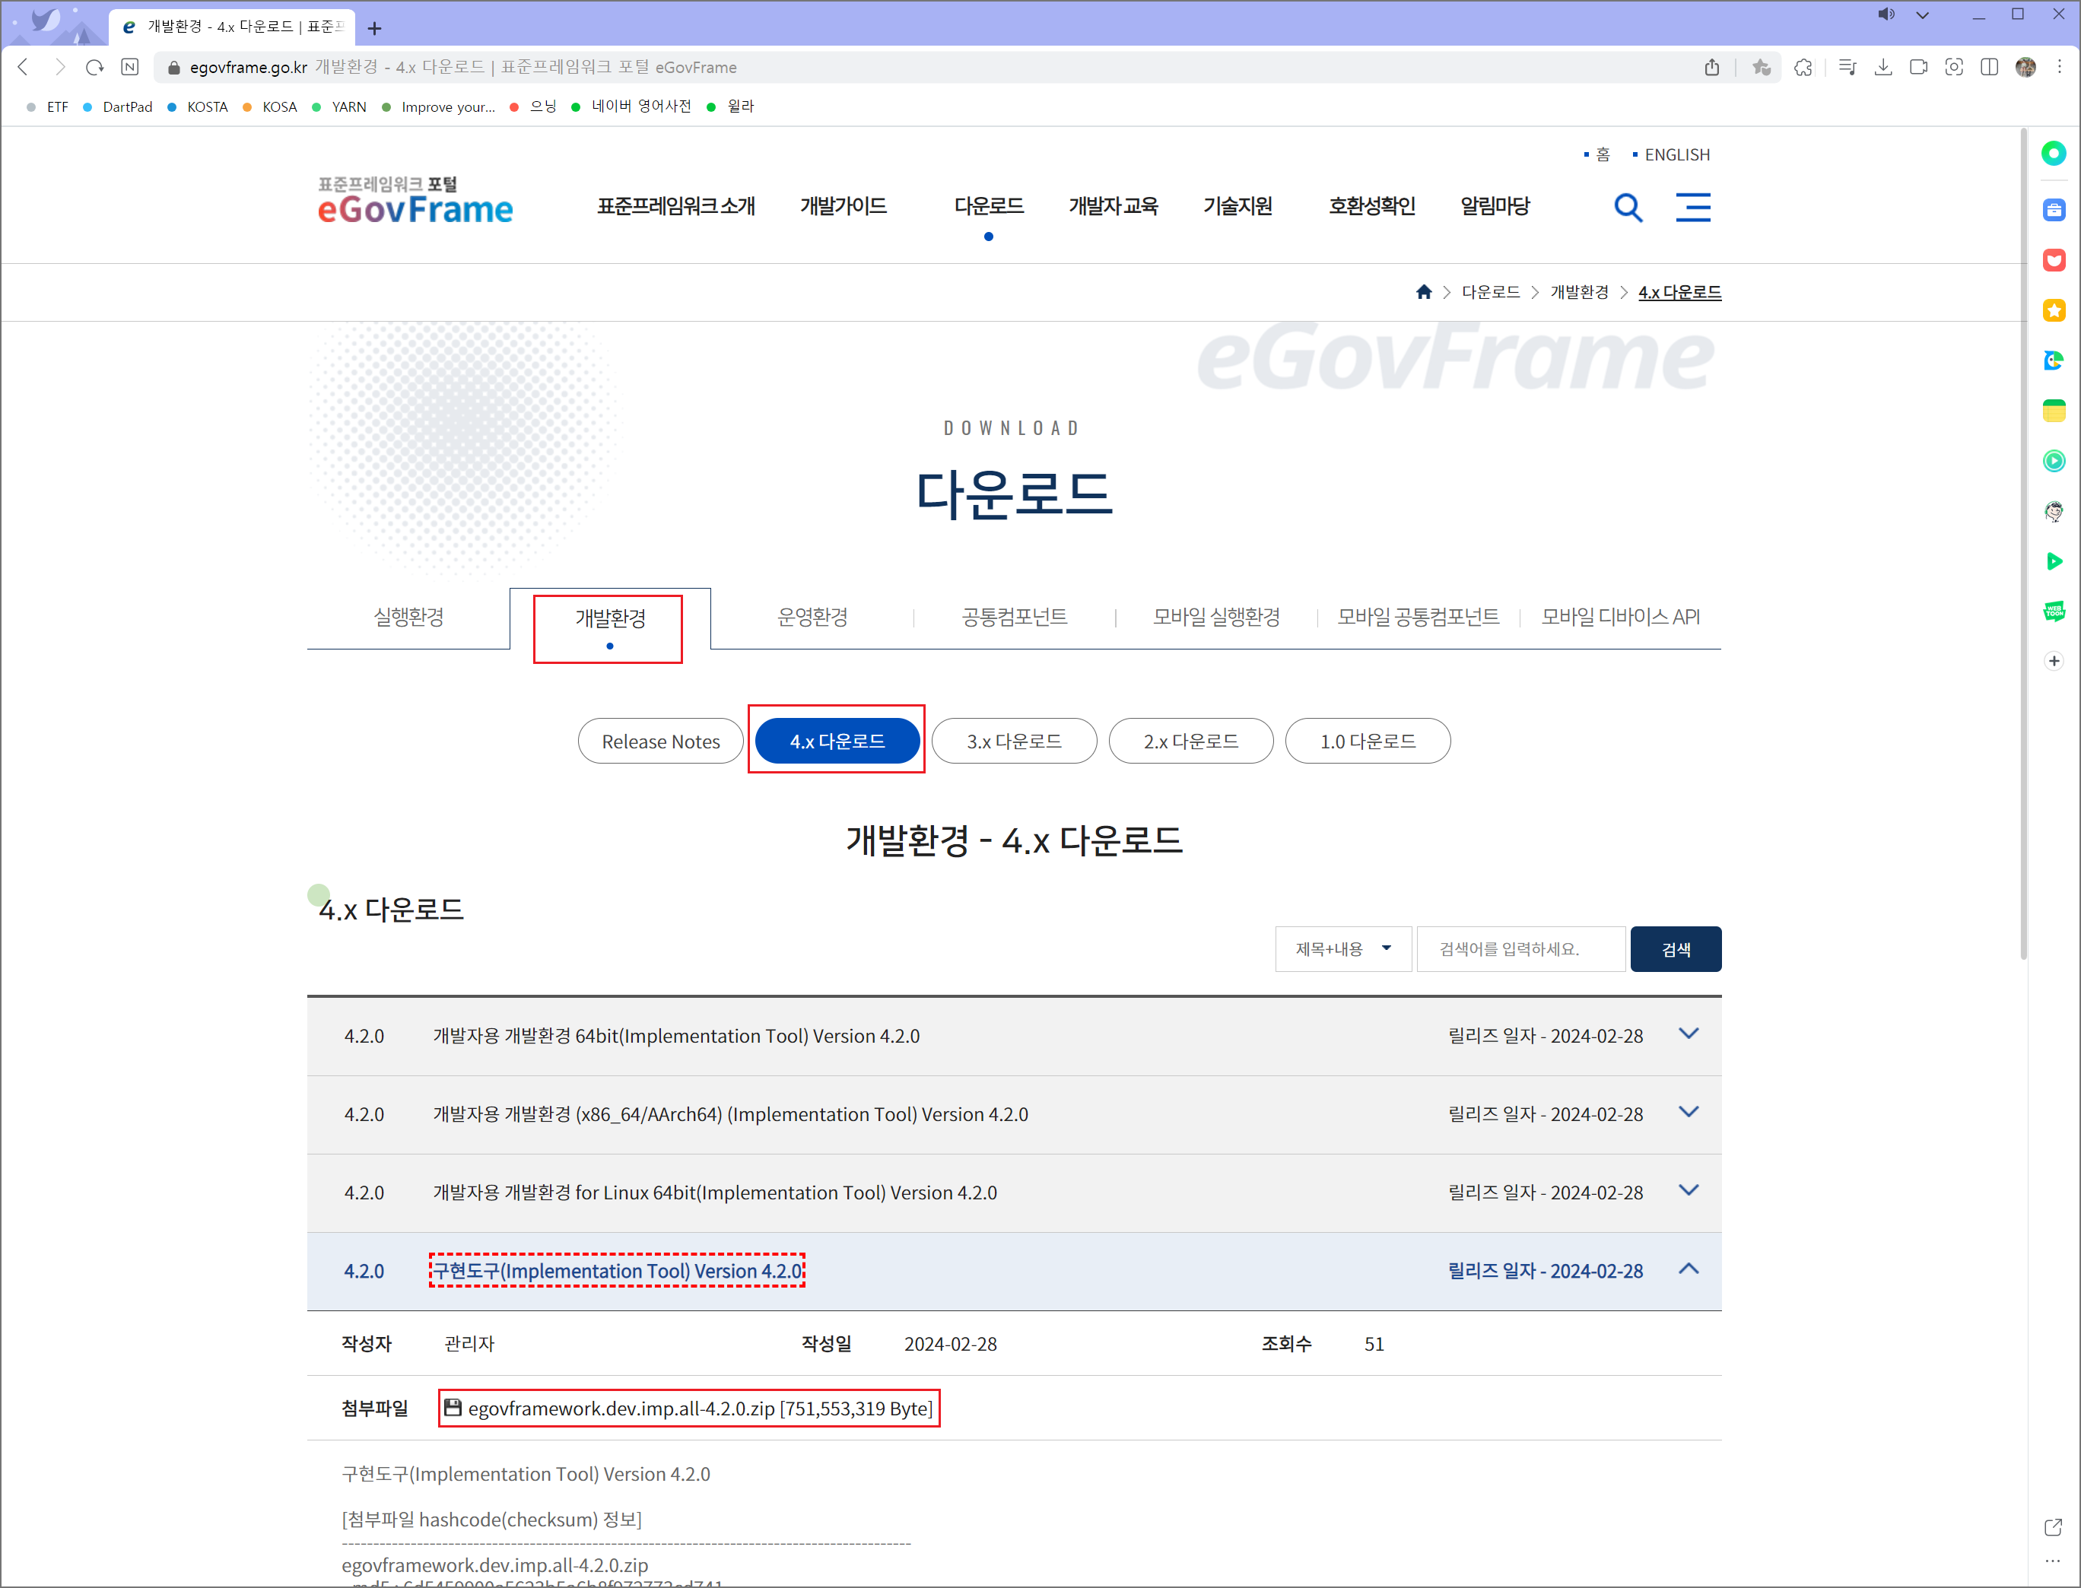2081x1588 pixels.
Task: Open the 제목+내용 search type dropdown
Action: [x=1342, y=949]
